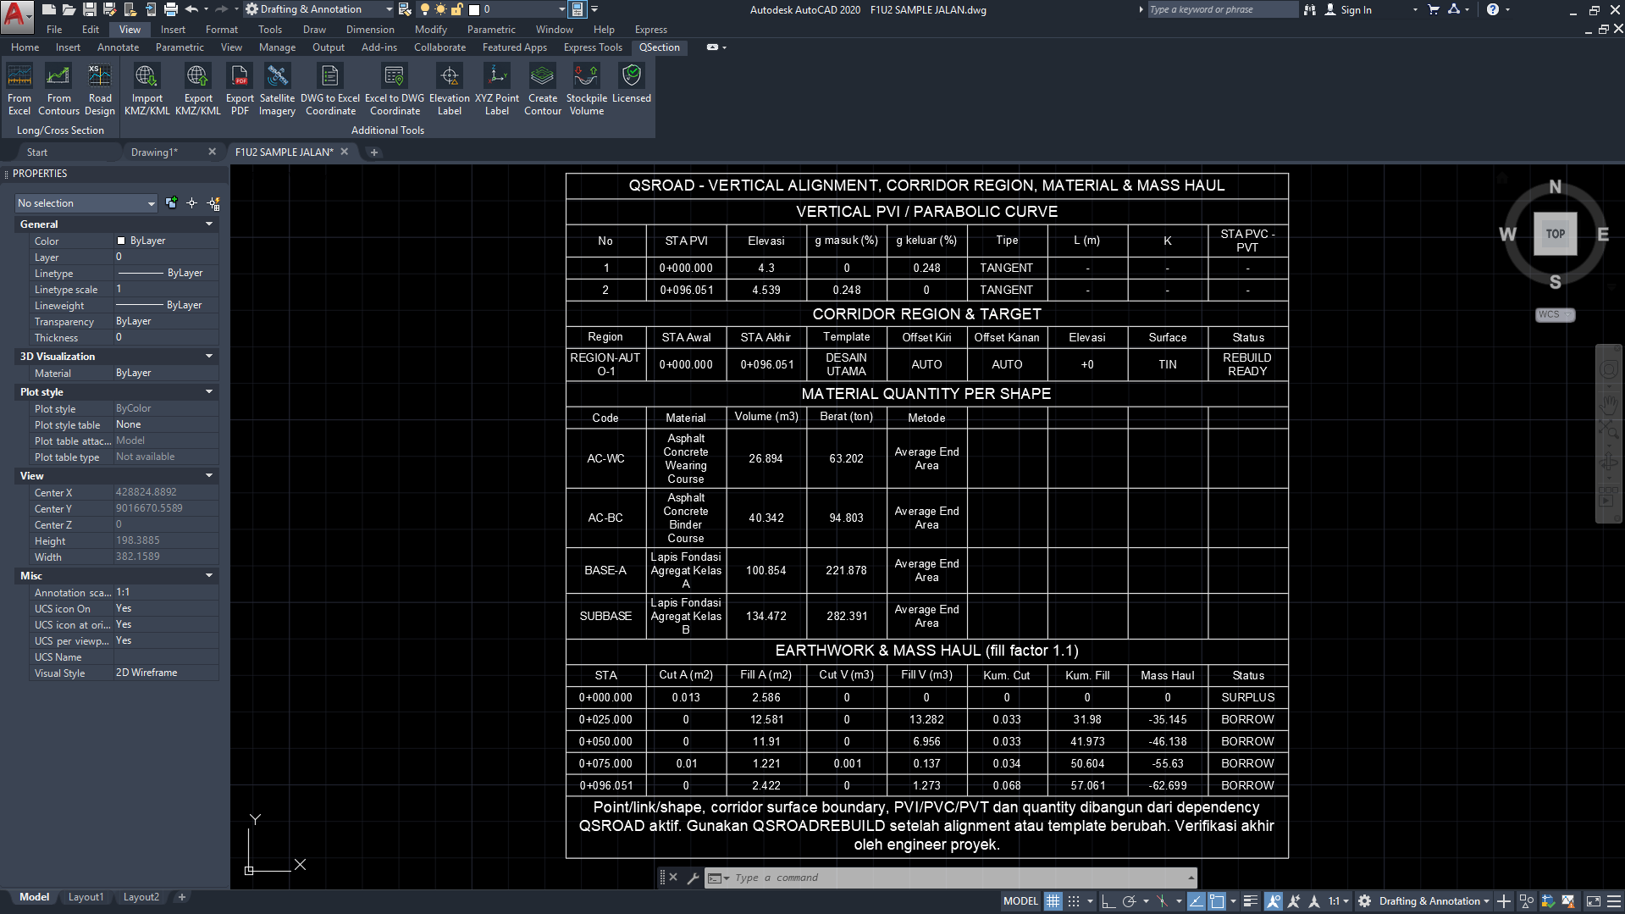Toggle snap mode dots in status bar

point(1074,901)
